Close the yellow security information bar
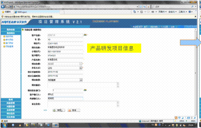Viewport: 201px width, 128px height. point(195,16)
